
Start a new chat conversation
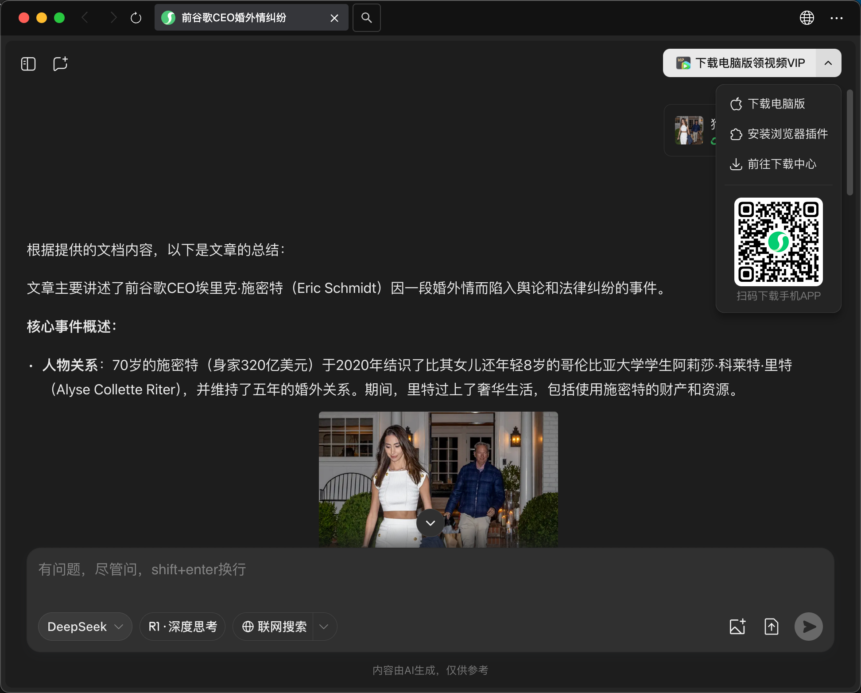coord(60,64)
